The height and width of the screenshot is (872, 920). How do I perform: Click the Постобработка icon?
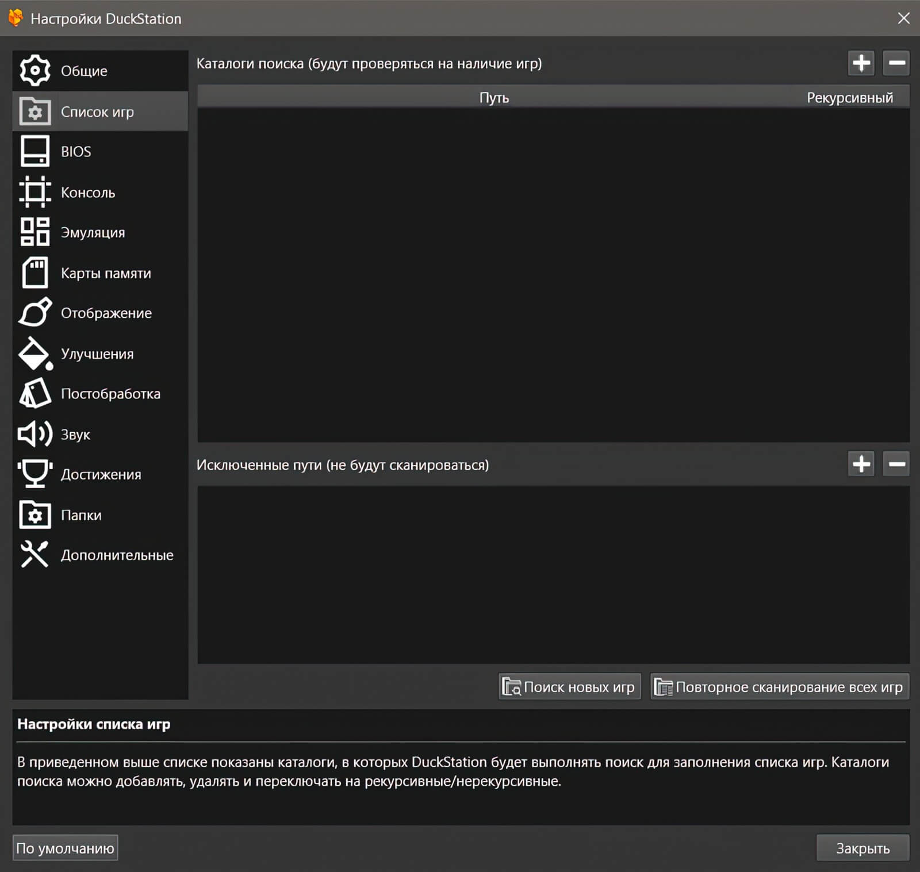(35, 394)
